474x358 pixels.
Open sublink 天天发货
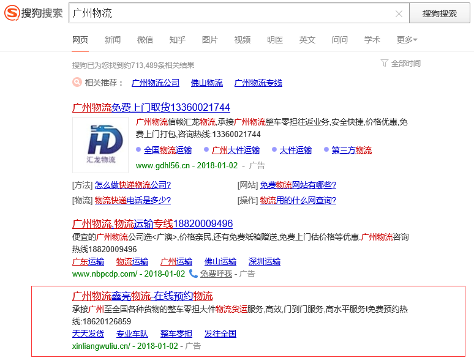point(88,334)
